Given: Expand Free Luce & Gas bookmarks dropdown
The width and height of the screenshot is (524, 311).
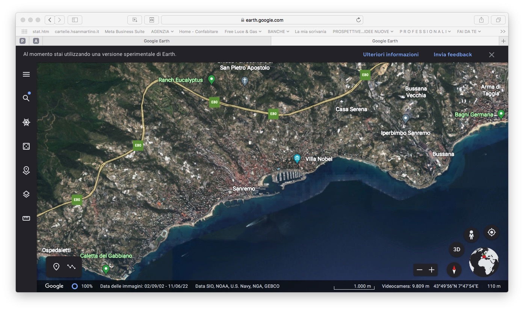Looking at the screenshot, I should tap(243, 32).
